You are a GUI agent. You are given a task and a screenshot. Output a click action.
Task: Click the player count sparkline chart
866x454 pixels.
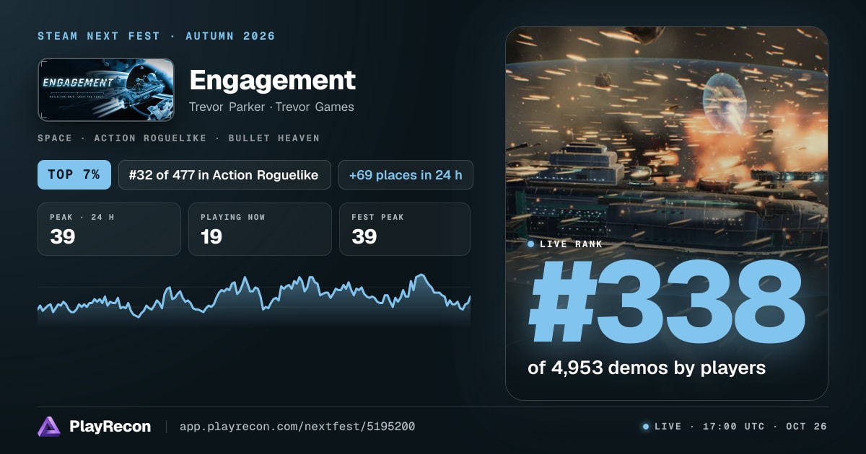tap(254, 301)
